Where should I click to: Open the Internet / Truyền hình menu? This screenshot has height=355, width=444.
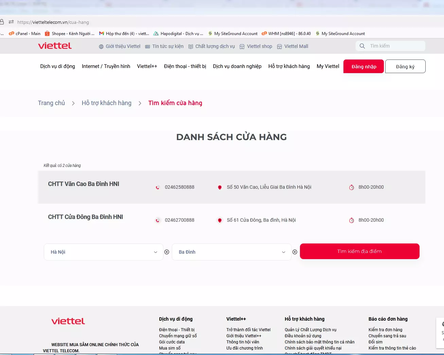[x=106, y=66]
